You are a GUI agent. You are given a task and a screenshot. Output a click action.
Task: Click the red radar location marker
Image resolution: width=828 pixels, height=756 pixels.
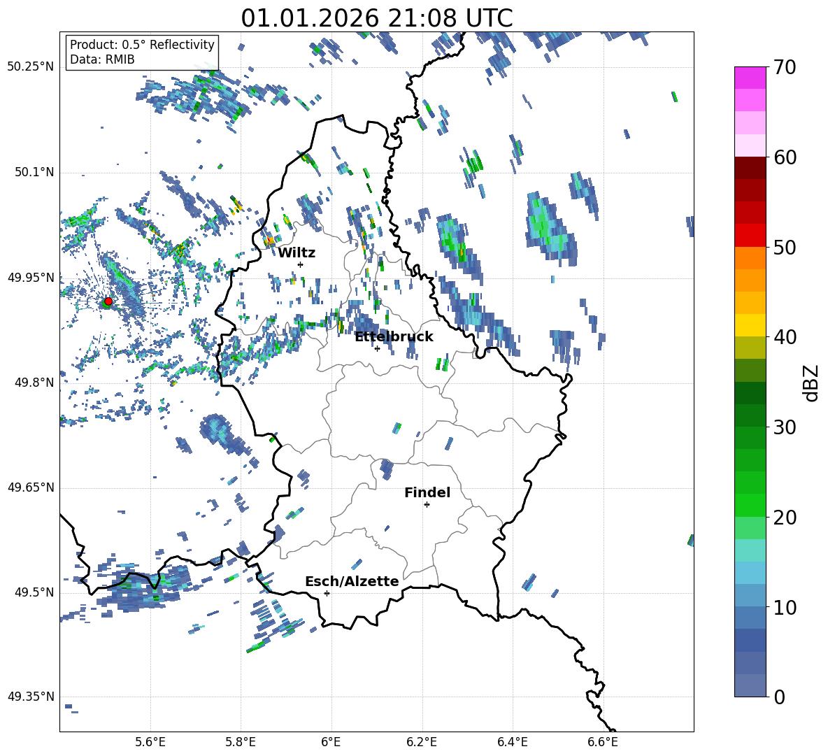point(108,301)
